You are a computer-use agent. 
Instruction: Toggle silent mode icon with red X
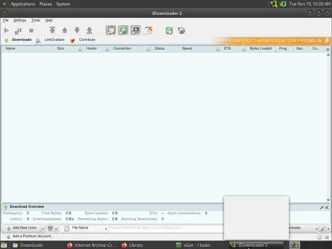(148, 30)
